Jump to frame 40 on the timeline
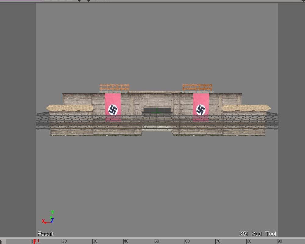This screenshot has width=305, height=244. (x=126, y=241)
